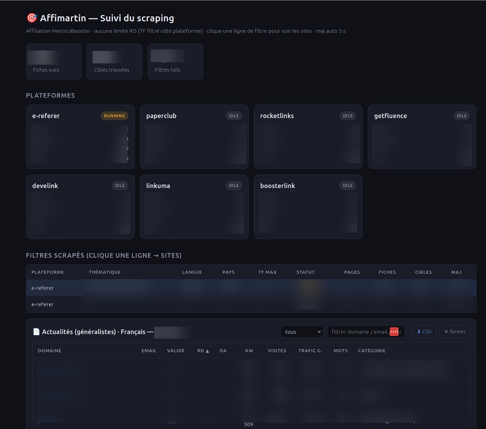486x429 pixels.
Task: Toggle RD ascending sort arrow
Action: click(207, 351)
